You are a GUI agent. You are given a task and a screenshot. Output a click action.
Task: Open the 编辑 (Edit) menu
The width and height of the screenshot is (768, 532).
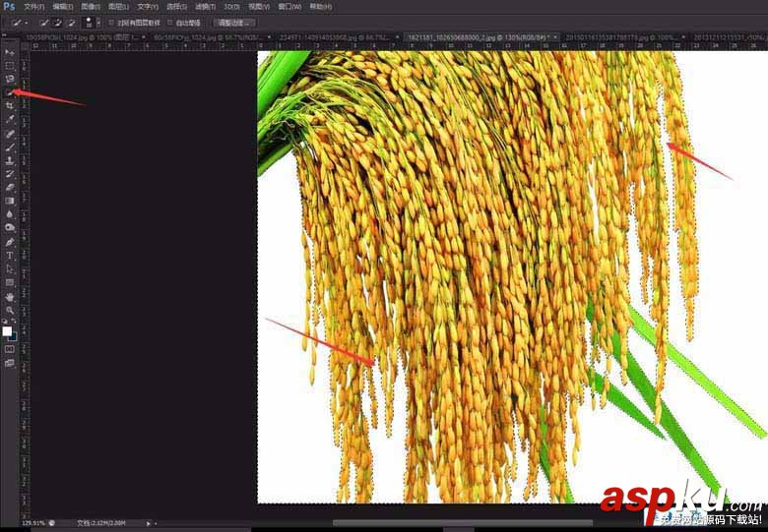tap(63, 7)
